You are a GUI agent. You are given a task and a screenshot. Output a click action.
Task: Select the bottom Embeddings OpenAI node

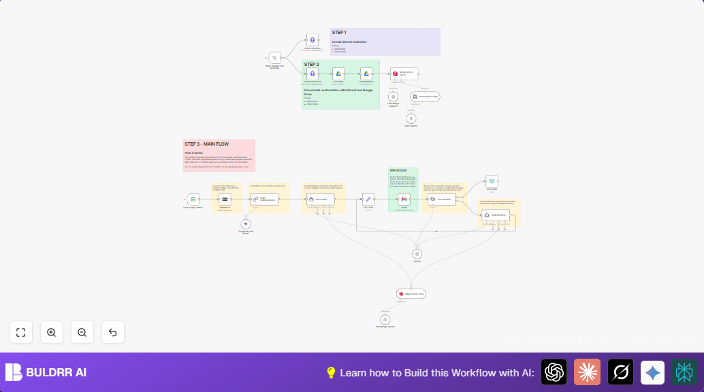point(385,319)
